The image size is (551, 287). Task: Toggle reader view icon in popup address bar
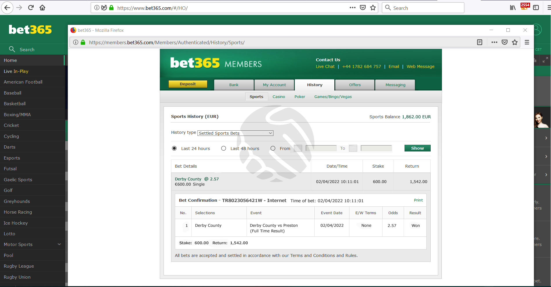480,42
